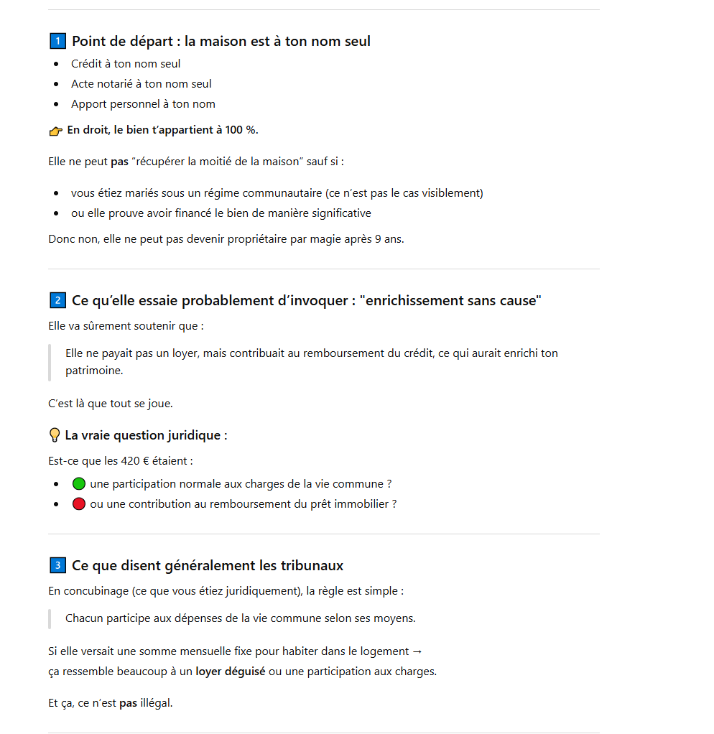Click heading 'Point de départ : la maison'
The width and height of the screenshot is (714, 734).
(221, 41)
